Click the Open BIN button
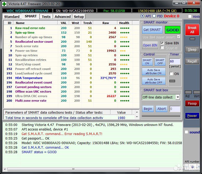 point(150,45)
